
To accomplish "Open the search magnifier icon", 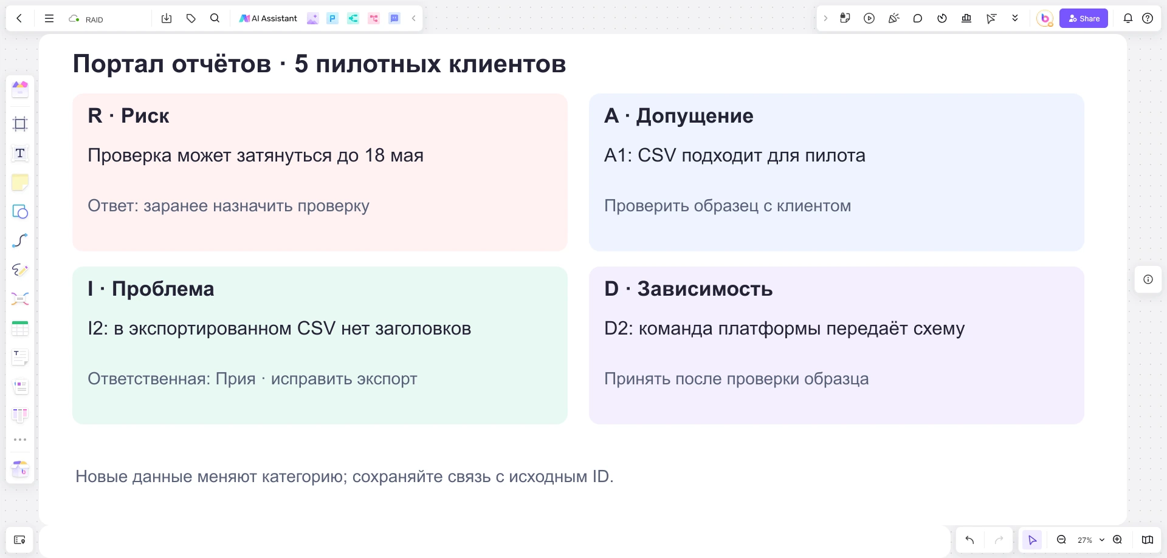I will (x=215, y=18).
